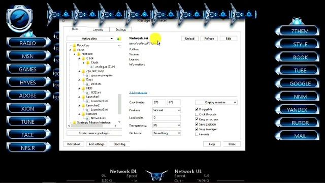Collapse the redbeast folder in the tree
This screenshot has height=183, width=325.
[75, 54]
